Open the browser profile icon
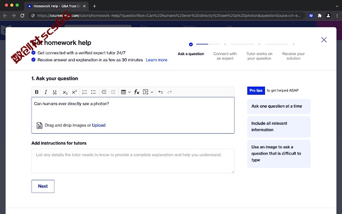This screenshot has width=342, height=214. [328, 16]
